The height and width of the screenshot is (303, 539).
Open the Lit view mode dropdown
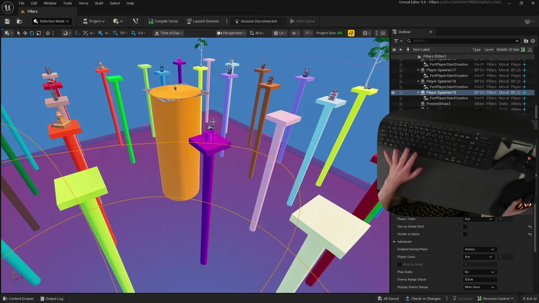pos(280,33)
